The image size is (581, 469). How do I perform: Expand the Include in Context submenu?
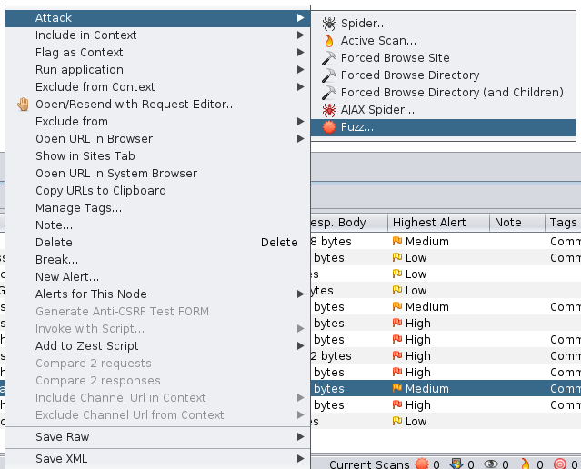pos(300,35)
